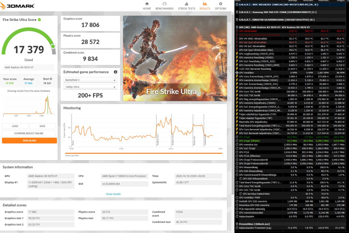
Task: Click the clock icon of GPU memória óra
Action: 237,145
